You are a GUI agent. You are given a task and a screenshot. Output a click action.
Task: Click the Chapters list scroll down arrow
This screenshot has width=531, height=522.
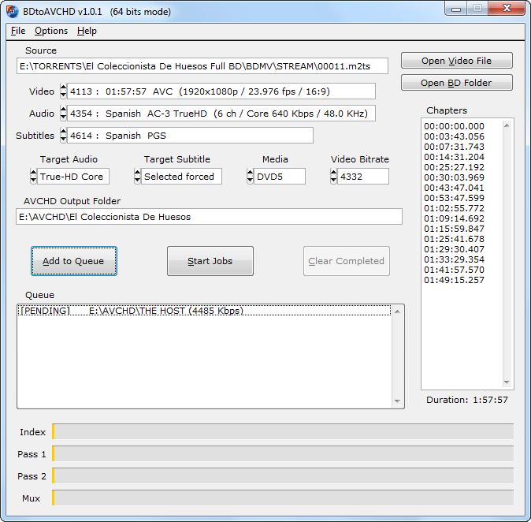click(507, 383)
